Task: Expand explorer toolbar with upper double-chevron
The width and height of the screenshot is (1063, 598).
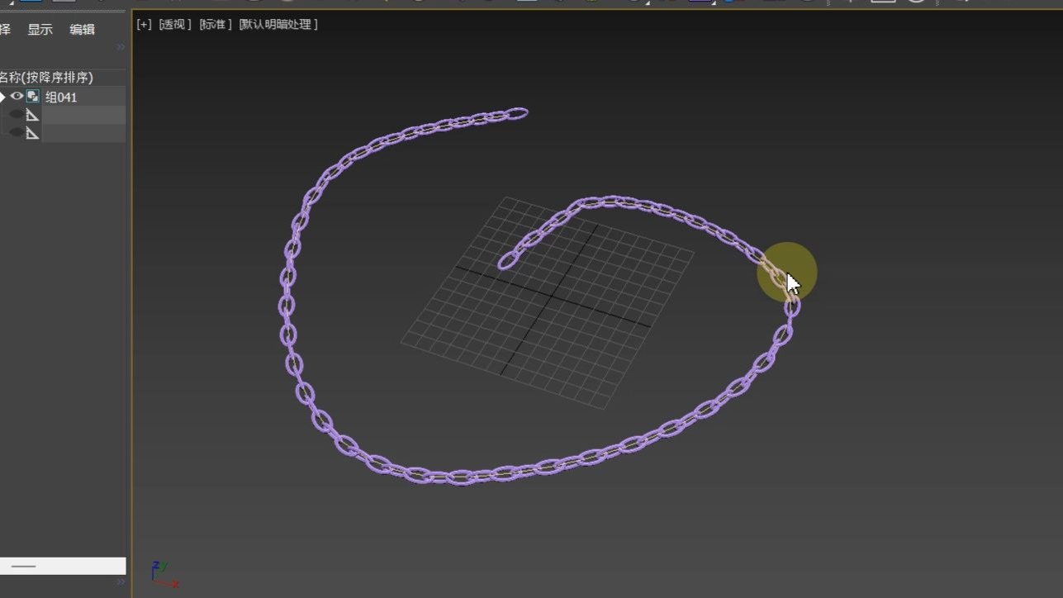Action: click(121, 47)
